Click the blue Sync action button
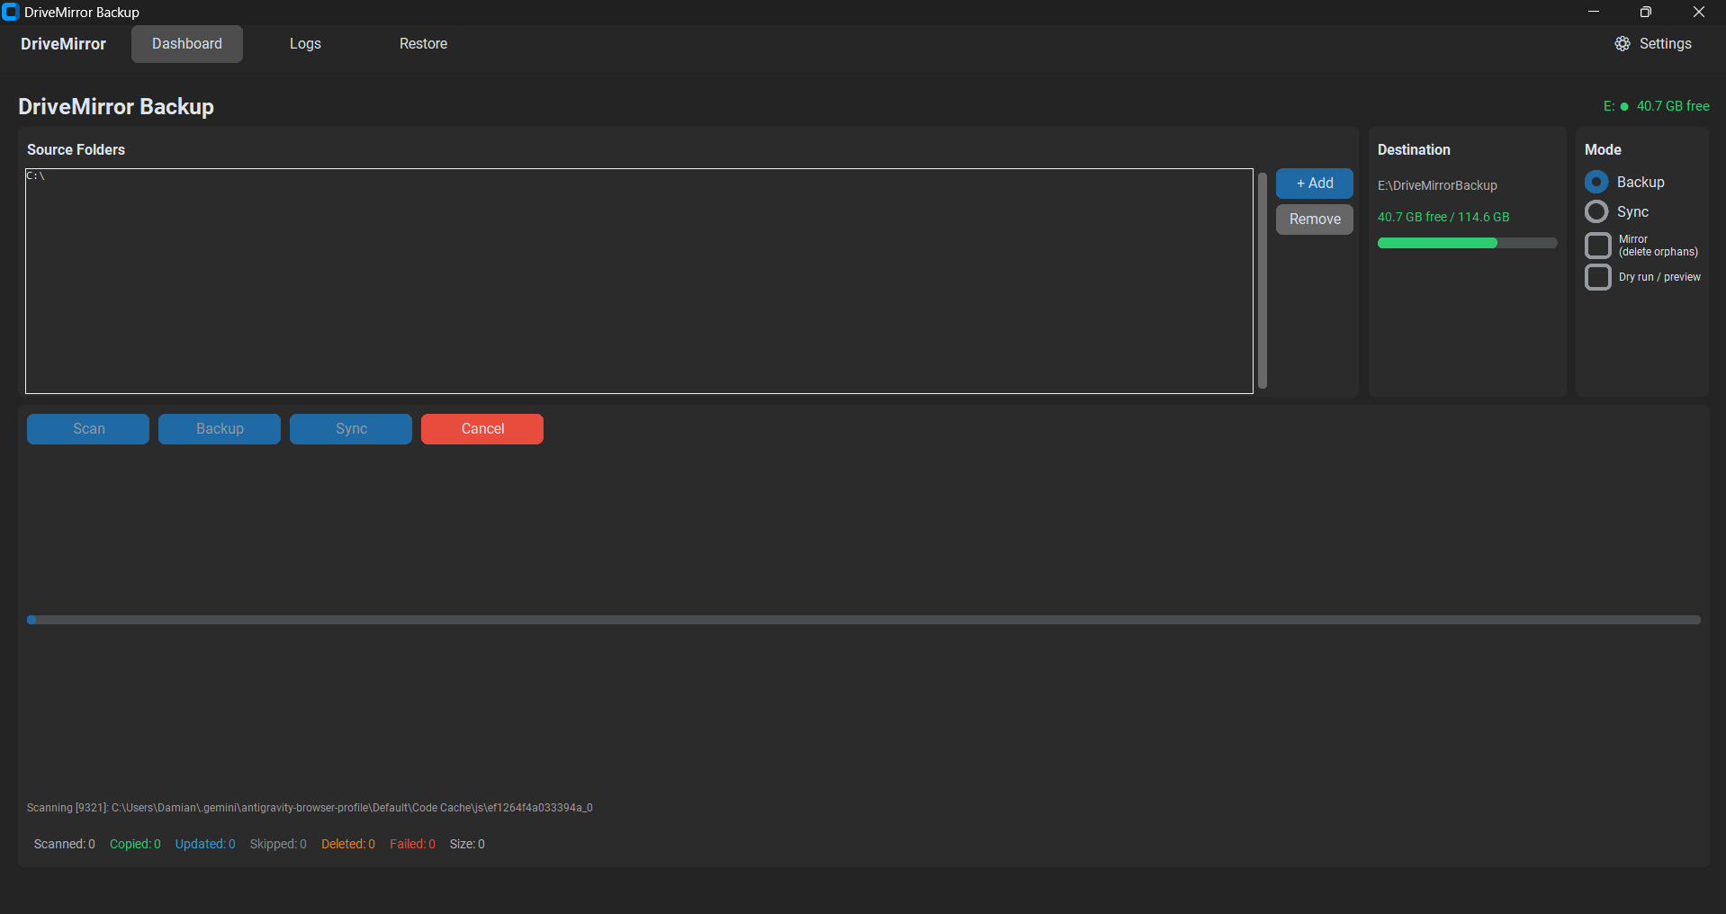The image size is (1726, 914). click(x=351, y=429)
